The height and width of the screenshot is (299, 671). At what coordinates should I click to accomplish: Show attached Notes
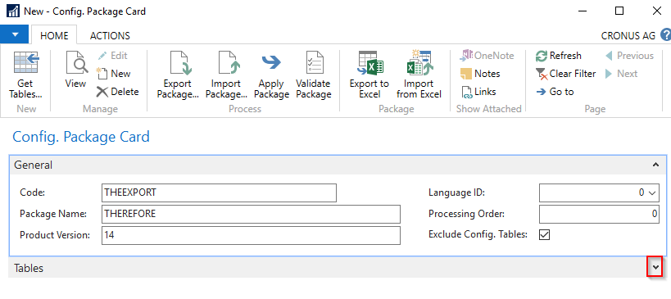pos(480,74)
